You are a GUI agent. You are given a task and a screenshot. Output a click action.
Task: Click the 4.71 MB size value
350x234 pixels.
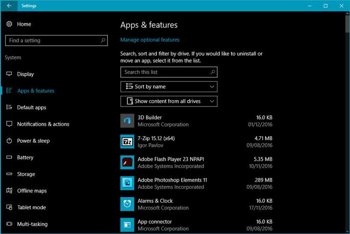pos(263,138)
